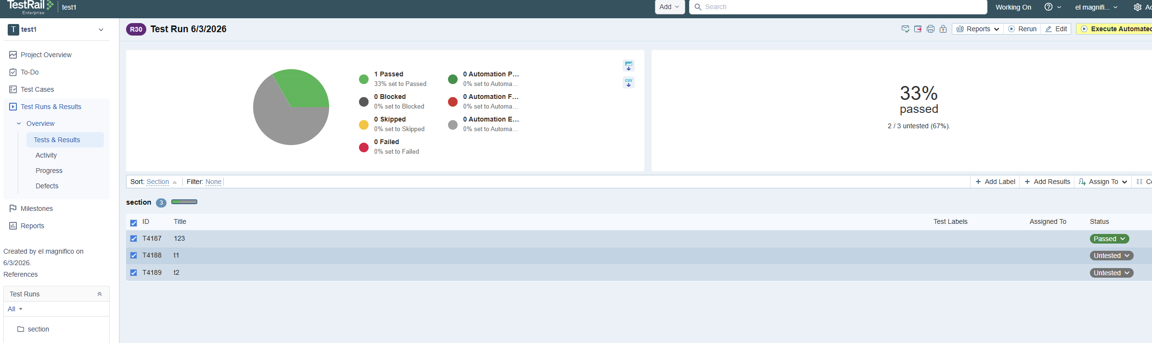Uncheck the T4188 row checkbox
Image resolution: width=1152 pixels, height=343 pixels.
point(134,256)
